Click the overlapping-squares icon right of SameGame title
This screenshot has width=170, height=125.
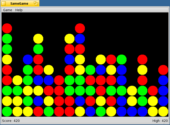(36, 3)
